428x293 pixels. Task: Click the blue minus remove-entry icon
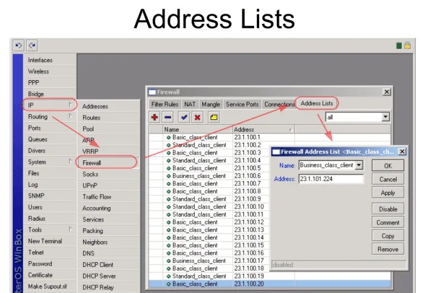click(x=168, y=118)
